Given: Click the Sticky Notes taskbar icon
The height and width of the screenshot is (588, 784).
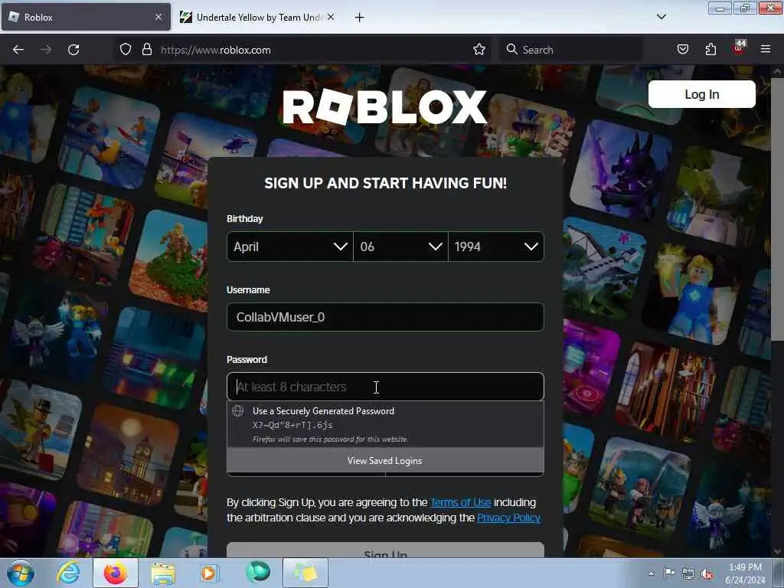Looking at the screenshot, I should 305,573.
